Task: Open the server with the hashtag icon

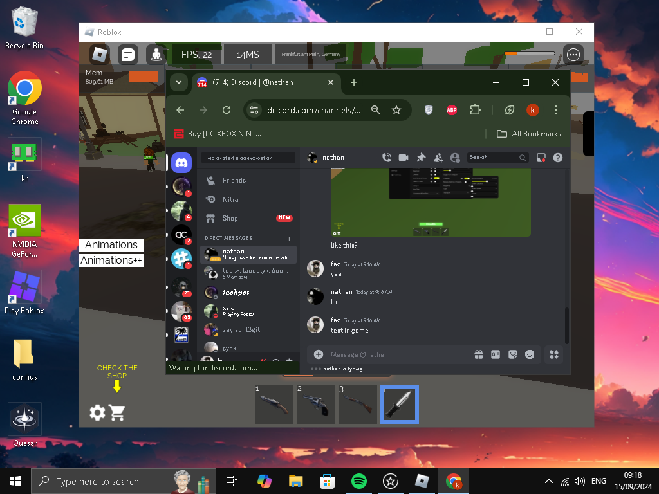Action: click(181, 259)
